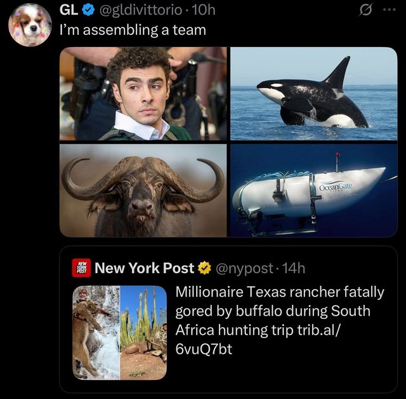Click the New York Post logo avatar
The width and height of the screenshot is (406, 399).
click(81, 268)
